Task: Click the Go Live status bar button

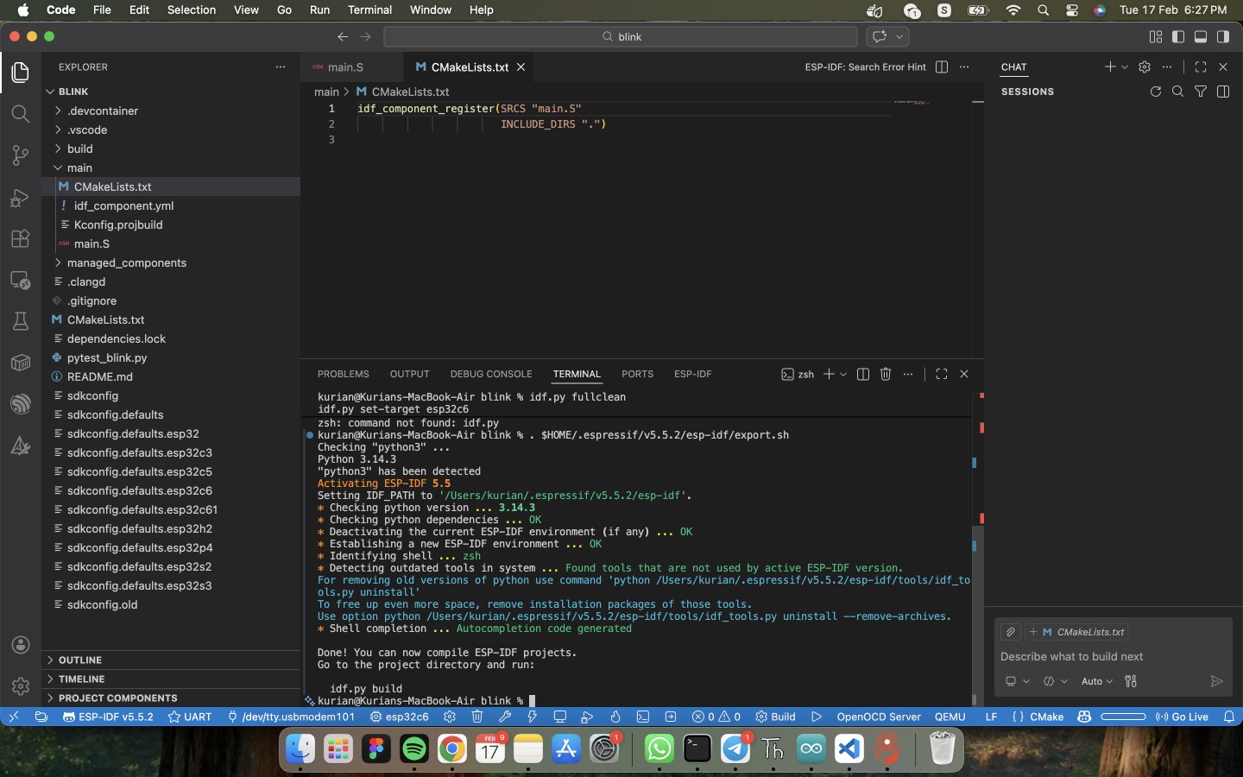Action: (x=1182, y=717)
